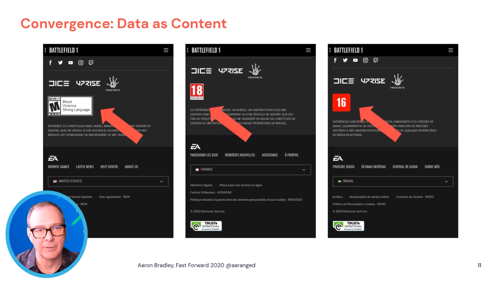The width and height of the screenshot is (498, 282).
Task: Click the Facebook icon on Battlefield 1
Action: (x=50, y=63)
